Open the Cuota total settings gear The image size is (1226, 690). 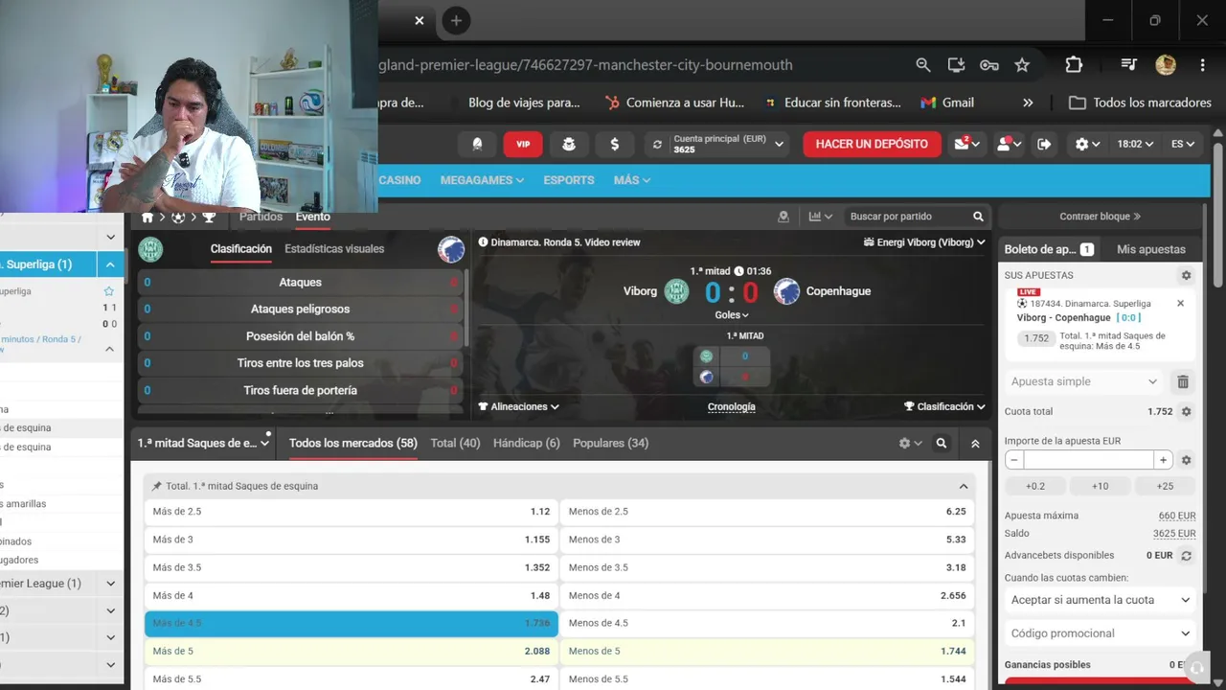pyautogui.click(x=1186, y=412)
